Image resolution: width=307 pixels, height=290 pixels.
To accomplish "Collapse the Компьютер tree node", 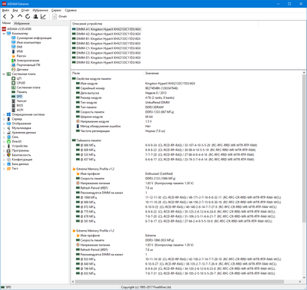I will tap(4, 34).
